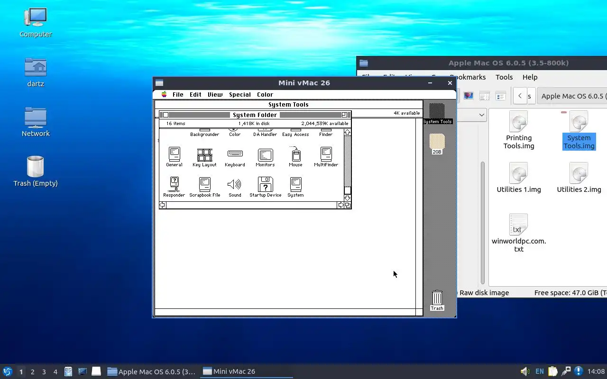Image resolution: width=607 pixels, height=379 pixels.
Task: Open the Mac Special menu
Action: point(240,94)
